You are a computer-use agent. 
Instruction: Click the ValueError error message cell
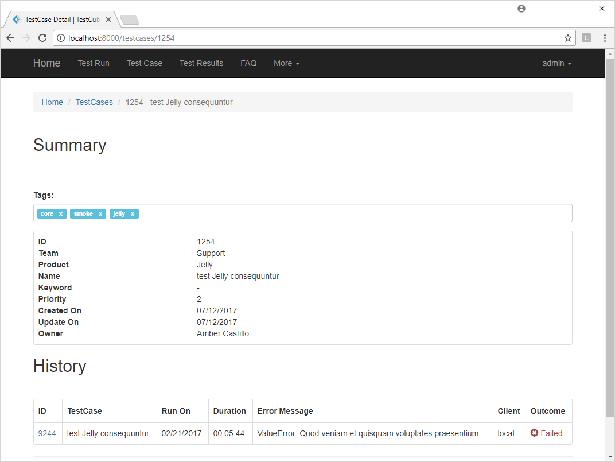372,433
